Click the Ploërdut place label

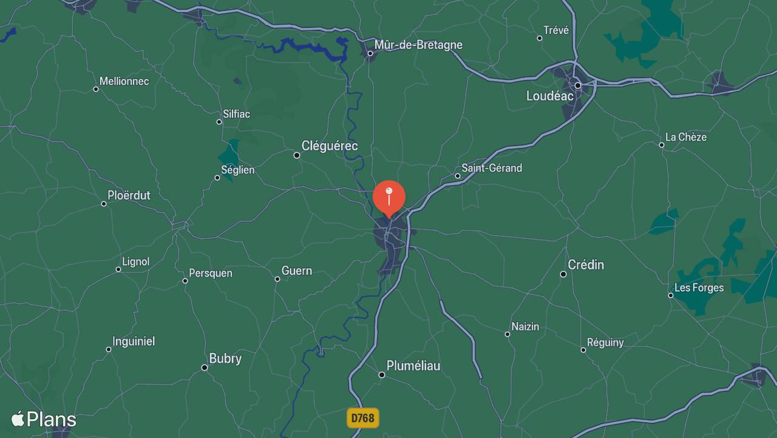point(129,195)
